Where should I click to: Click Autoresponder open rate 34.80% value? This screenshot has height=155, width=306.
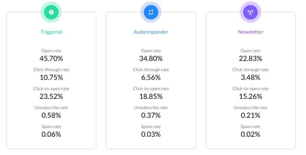click(x=151, y=59)
